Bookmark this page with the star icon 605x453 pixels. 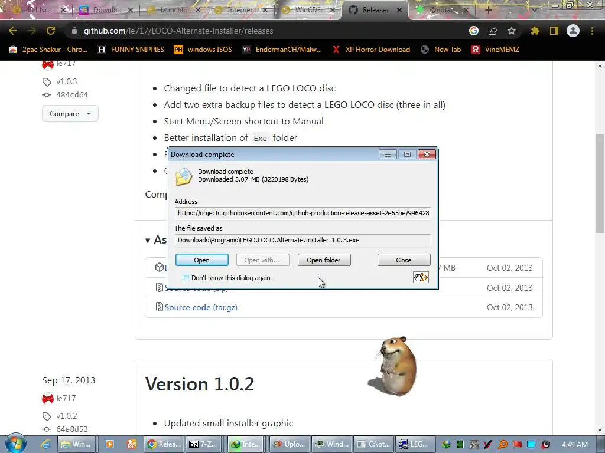[512, 31]
